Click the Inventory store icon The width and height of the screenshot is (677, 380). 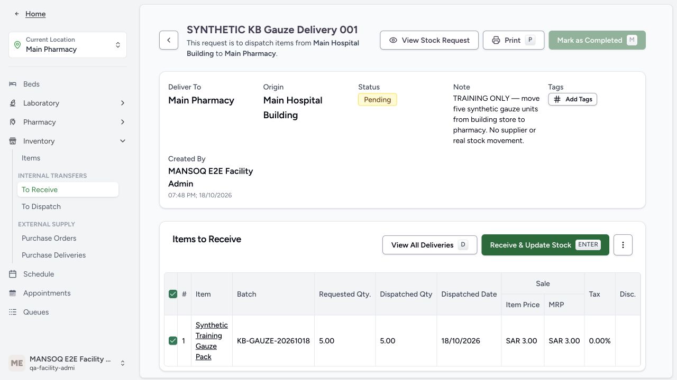(13, 141)
